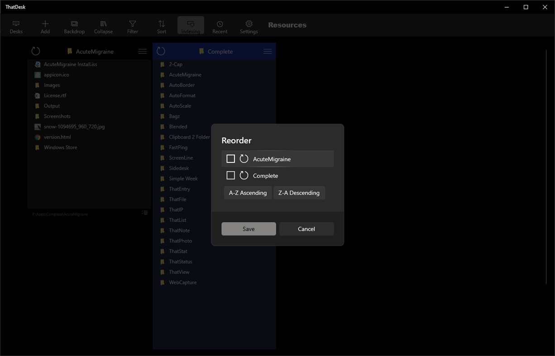Check the Complete checkbox in Reorder dialog
The image size is (555, 356).
tap(231, 176)
